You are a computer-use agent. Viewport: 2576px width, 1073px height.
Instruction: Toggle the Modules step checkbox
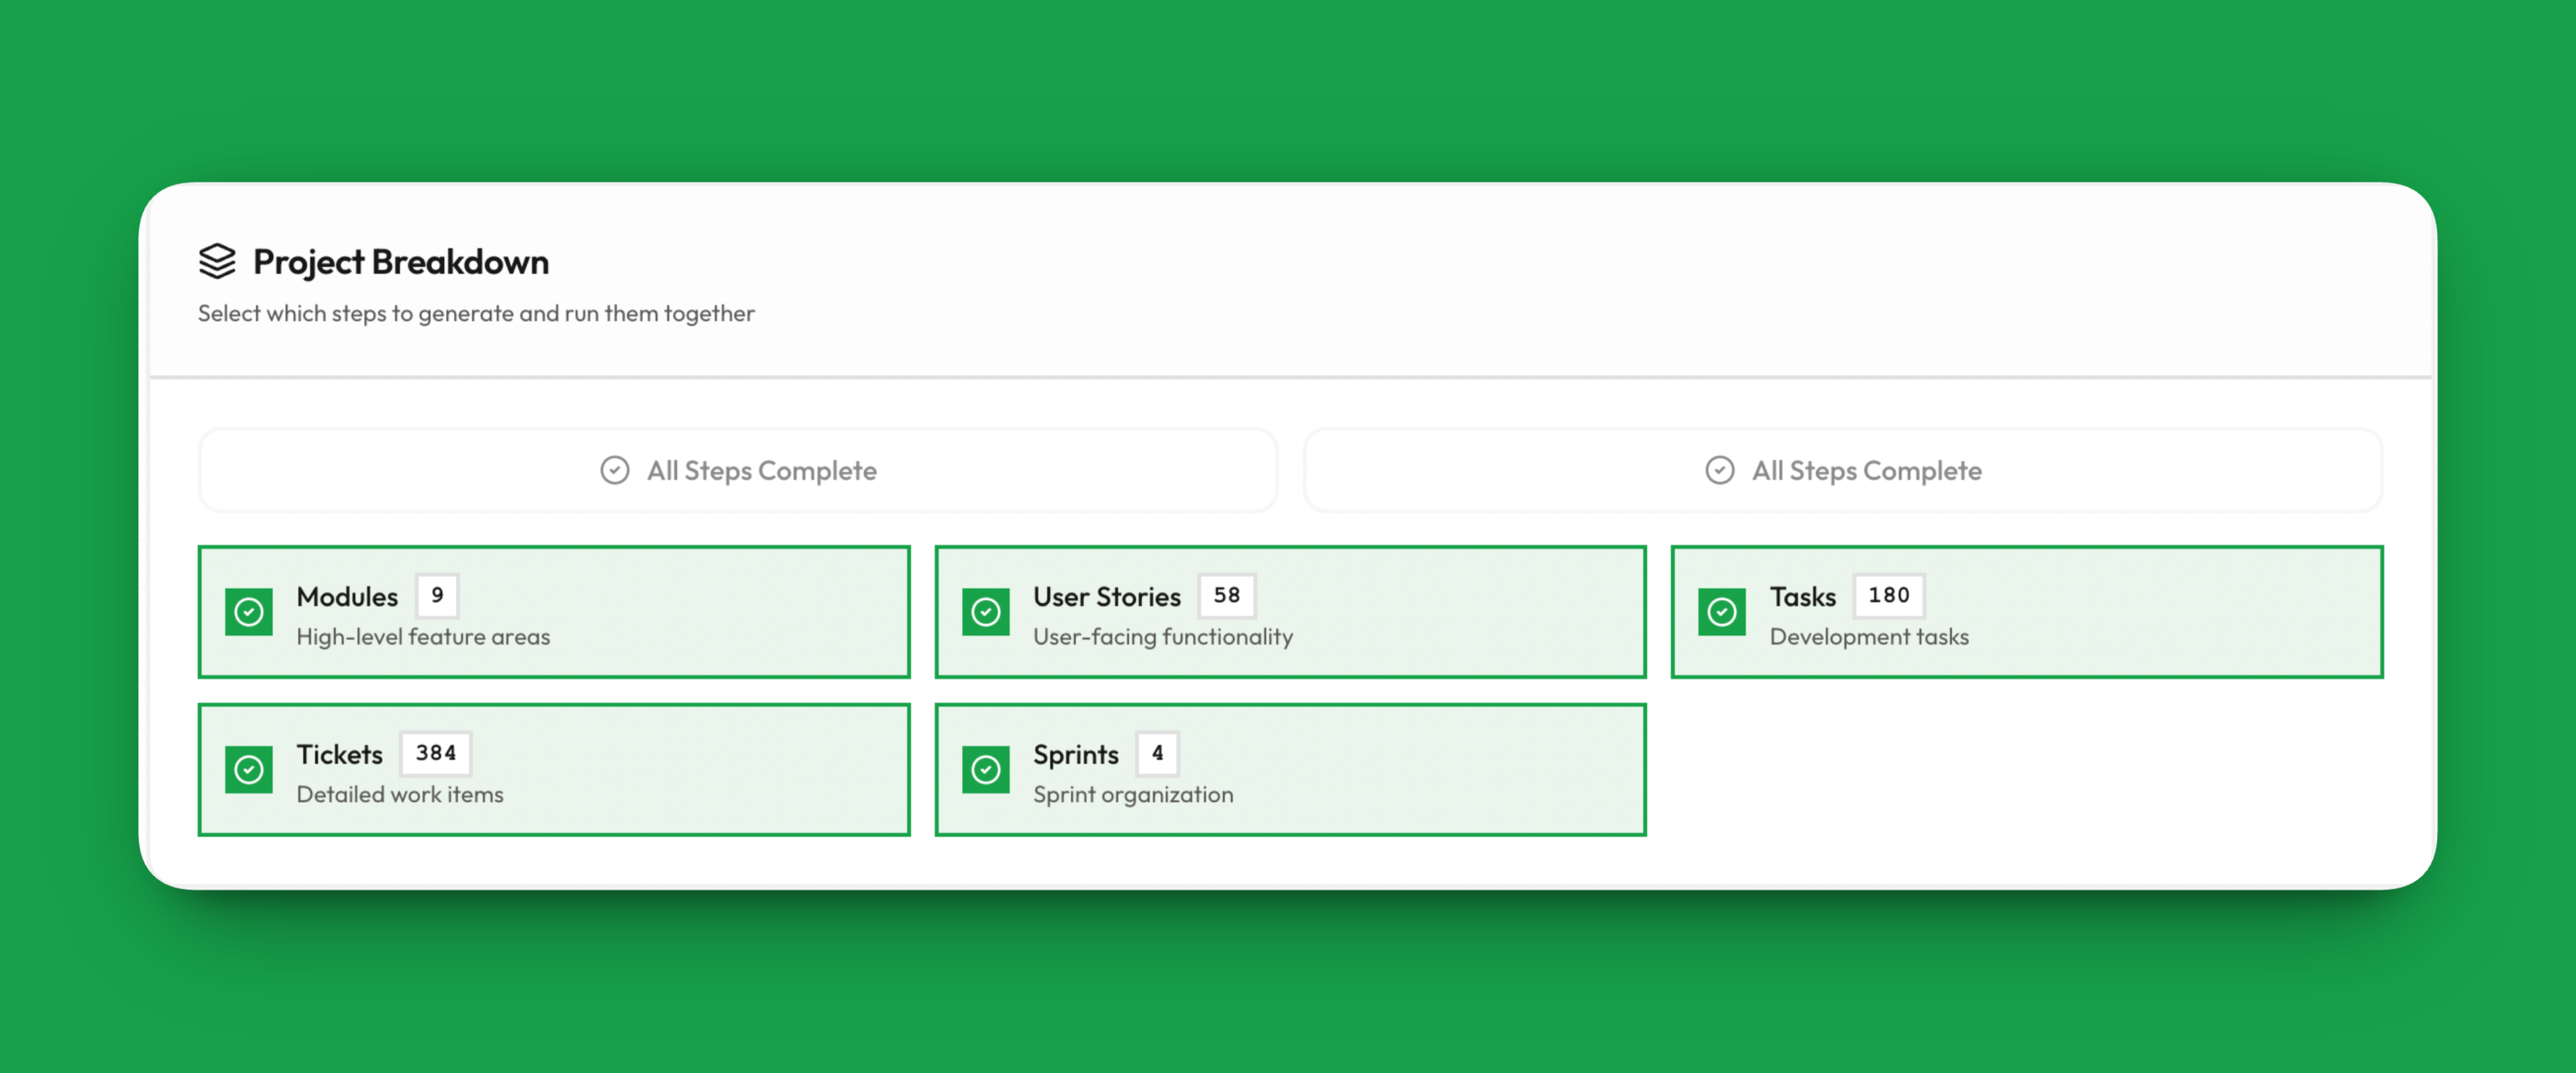[x=249, y=612]
